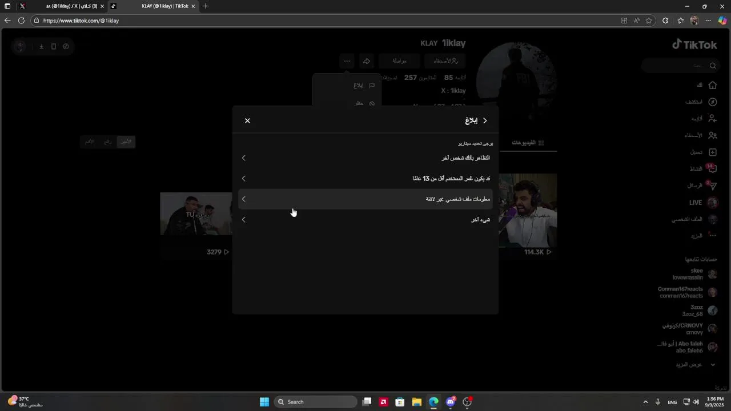Open Edge Settings and more dots
Image resolution: width=731 pixels, height=411 pixels.
pos(708,21)
